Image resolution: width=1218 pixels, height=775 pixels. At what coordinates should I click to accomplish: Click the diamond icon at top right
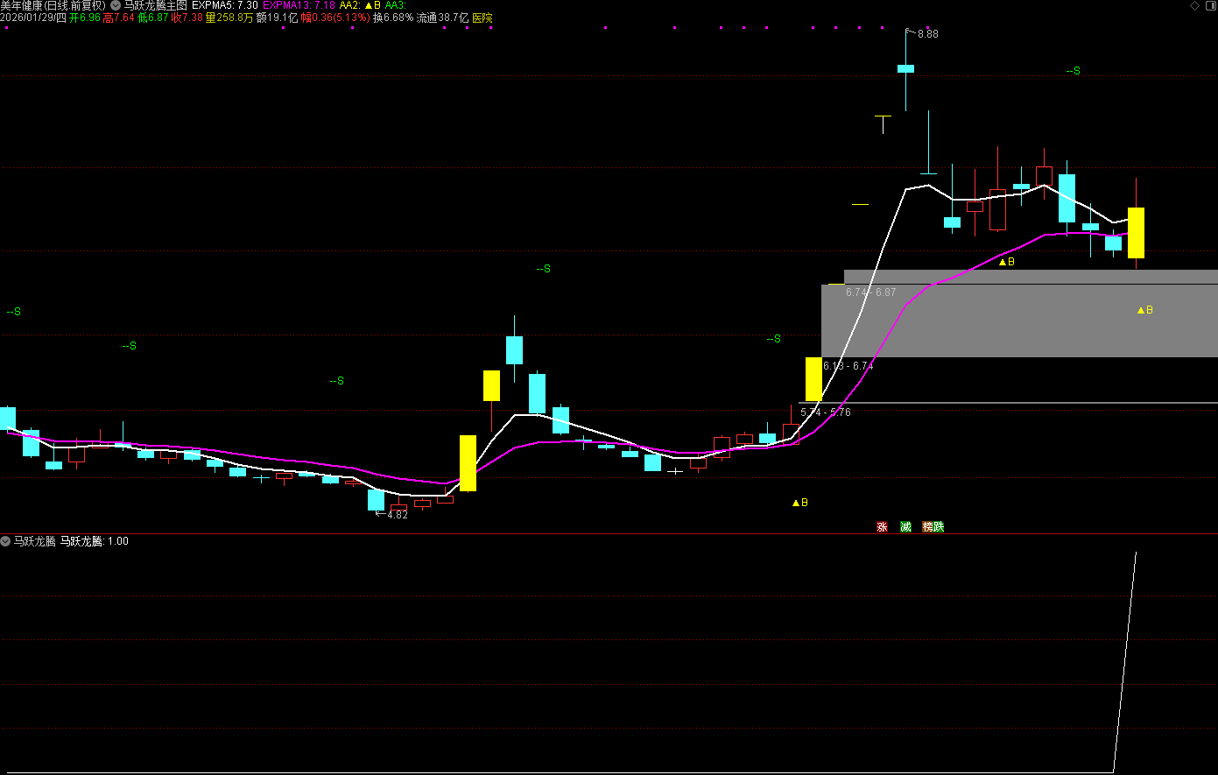(1194, 5)
